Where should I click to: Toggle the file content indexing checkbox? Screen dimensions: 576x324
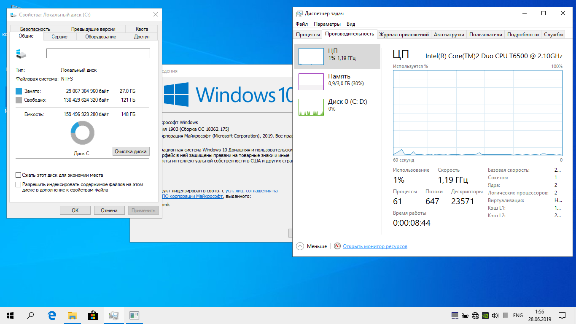[x=18, y=184]
